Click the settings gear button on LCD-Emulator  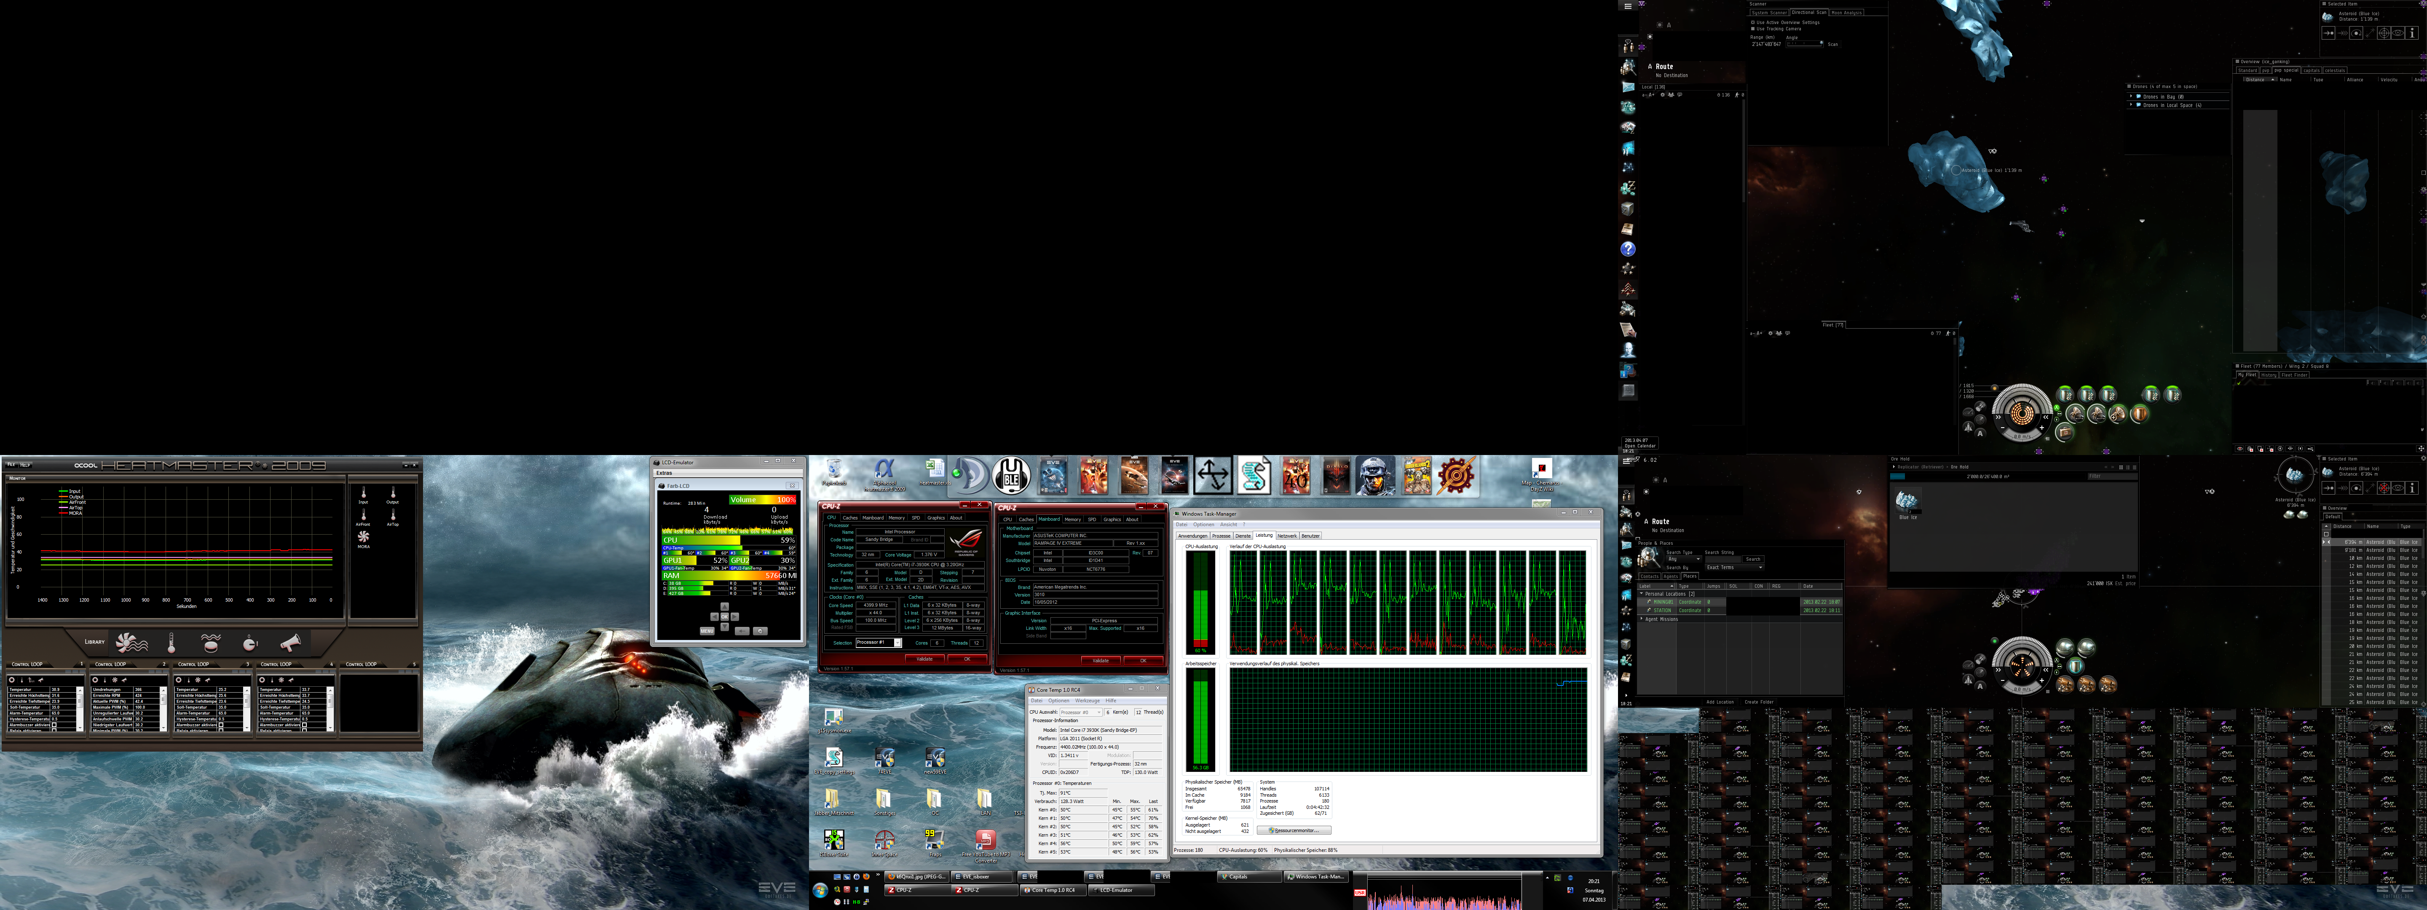coord(760,631)
